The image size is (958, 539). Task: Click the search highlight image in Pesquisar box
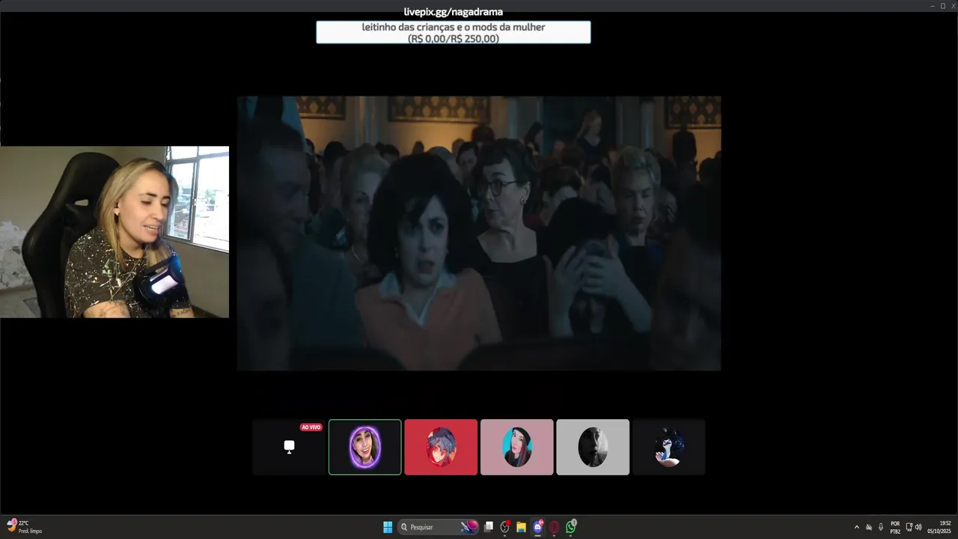coord(469,527)
